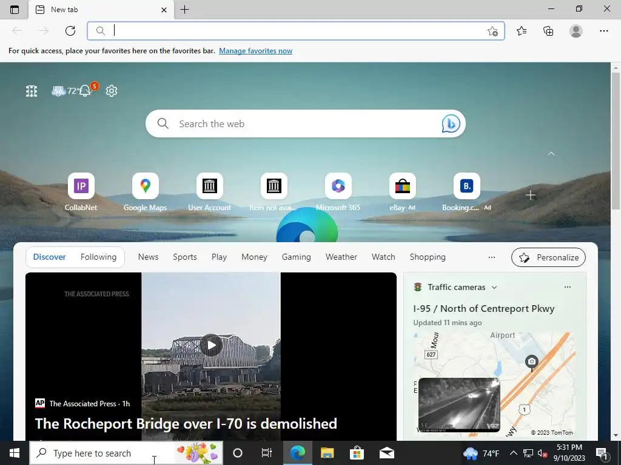Viewport: 621px width, 465px height.
Task: Open File Explorer from the taskbar
Action: click(327, 453)
